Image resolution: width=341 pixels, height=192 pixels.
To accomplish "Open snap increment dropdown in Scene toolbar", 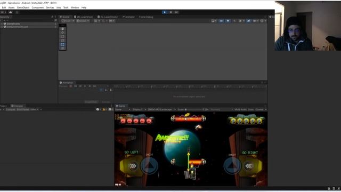I will [112, 21].
